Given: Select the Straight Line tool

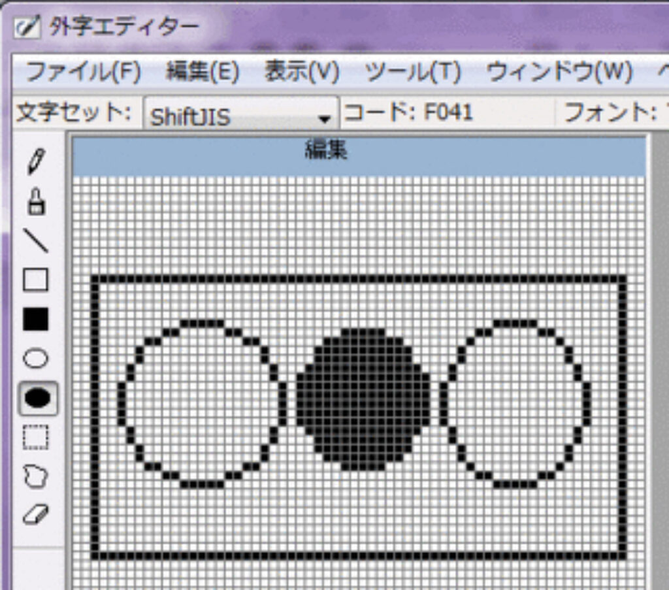Looking at the screenshot, I should [37, 240].
